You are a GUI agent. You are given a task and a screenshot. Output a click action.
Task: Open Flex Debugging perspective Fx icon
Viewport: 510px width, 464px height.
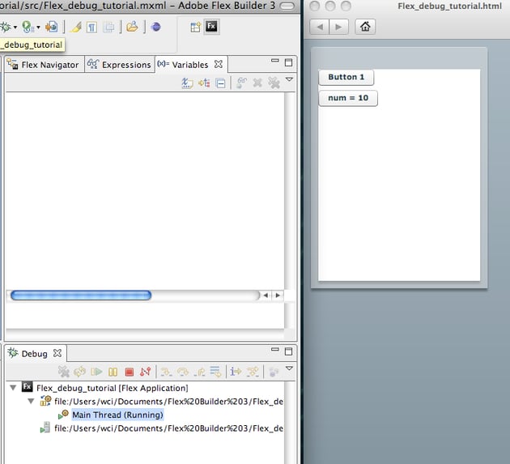point(211,27)
